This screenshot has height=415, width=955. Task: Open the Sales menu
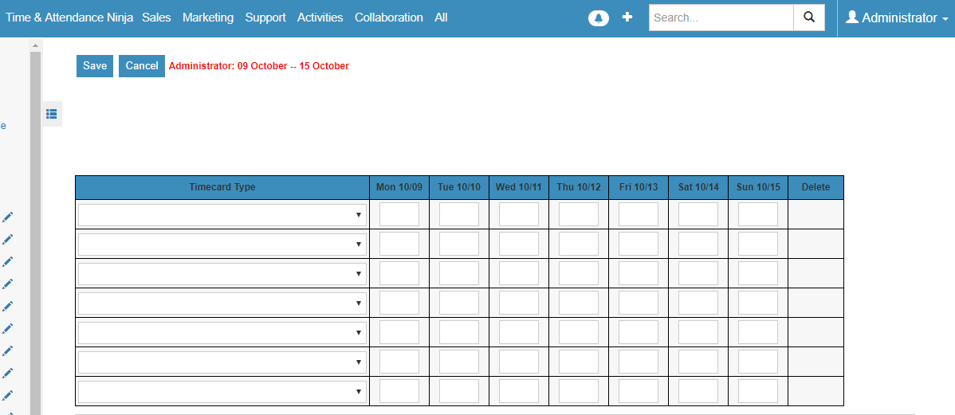coord(156,18)
